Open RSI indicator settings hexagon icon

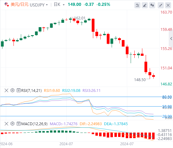tap(13, 90)
